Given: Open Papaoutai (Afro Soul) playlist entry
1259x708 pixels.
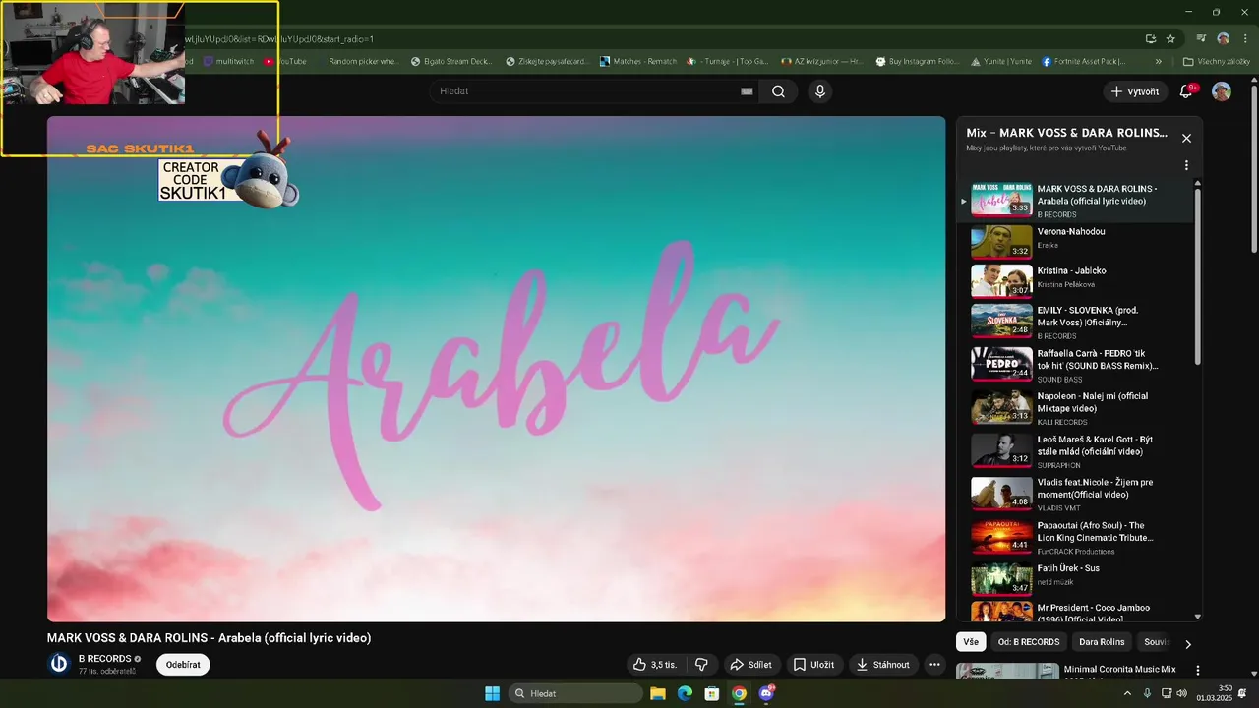Looking at the screenshot, I should click(1076, 537).
